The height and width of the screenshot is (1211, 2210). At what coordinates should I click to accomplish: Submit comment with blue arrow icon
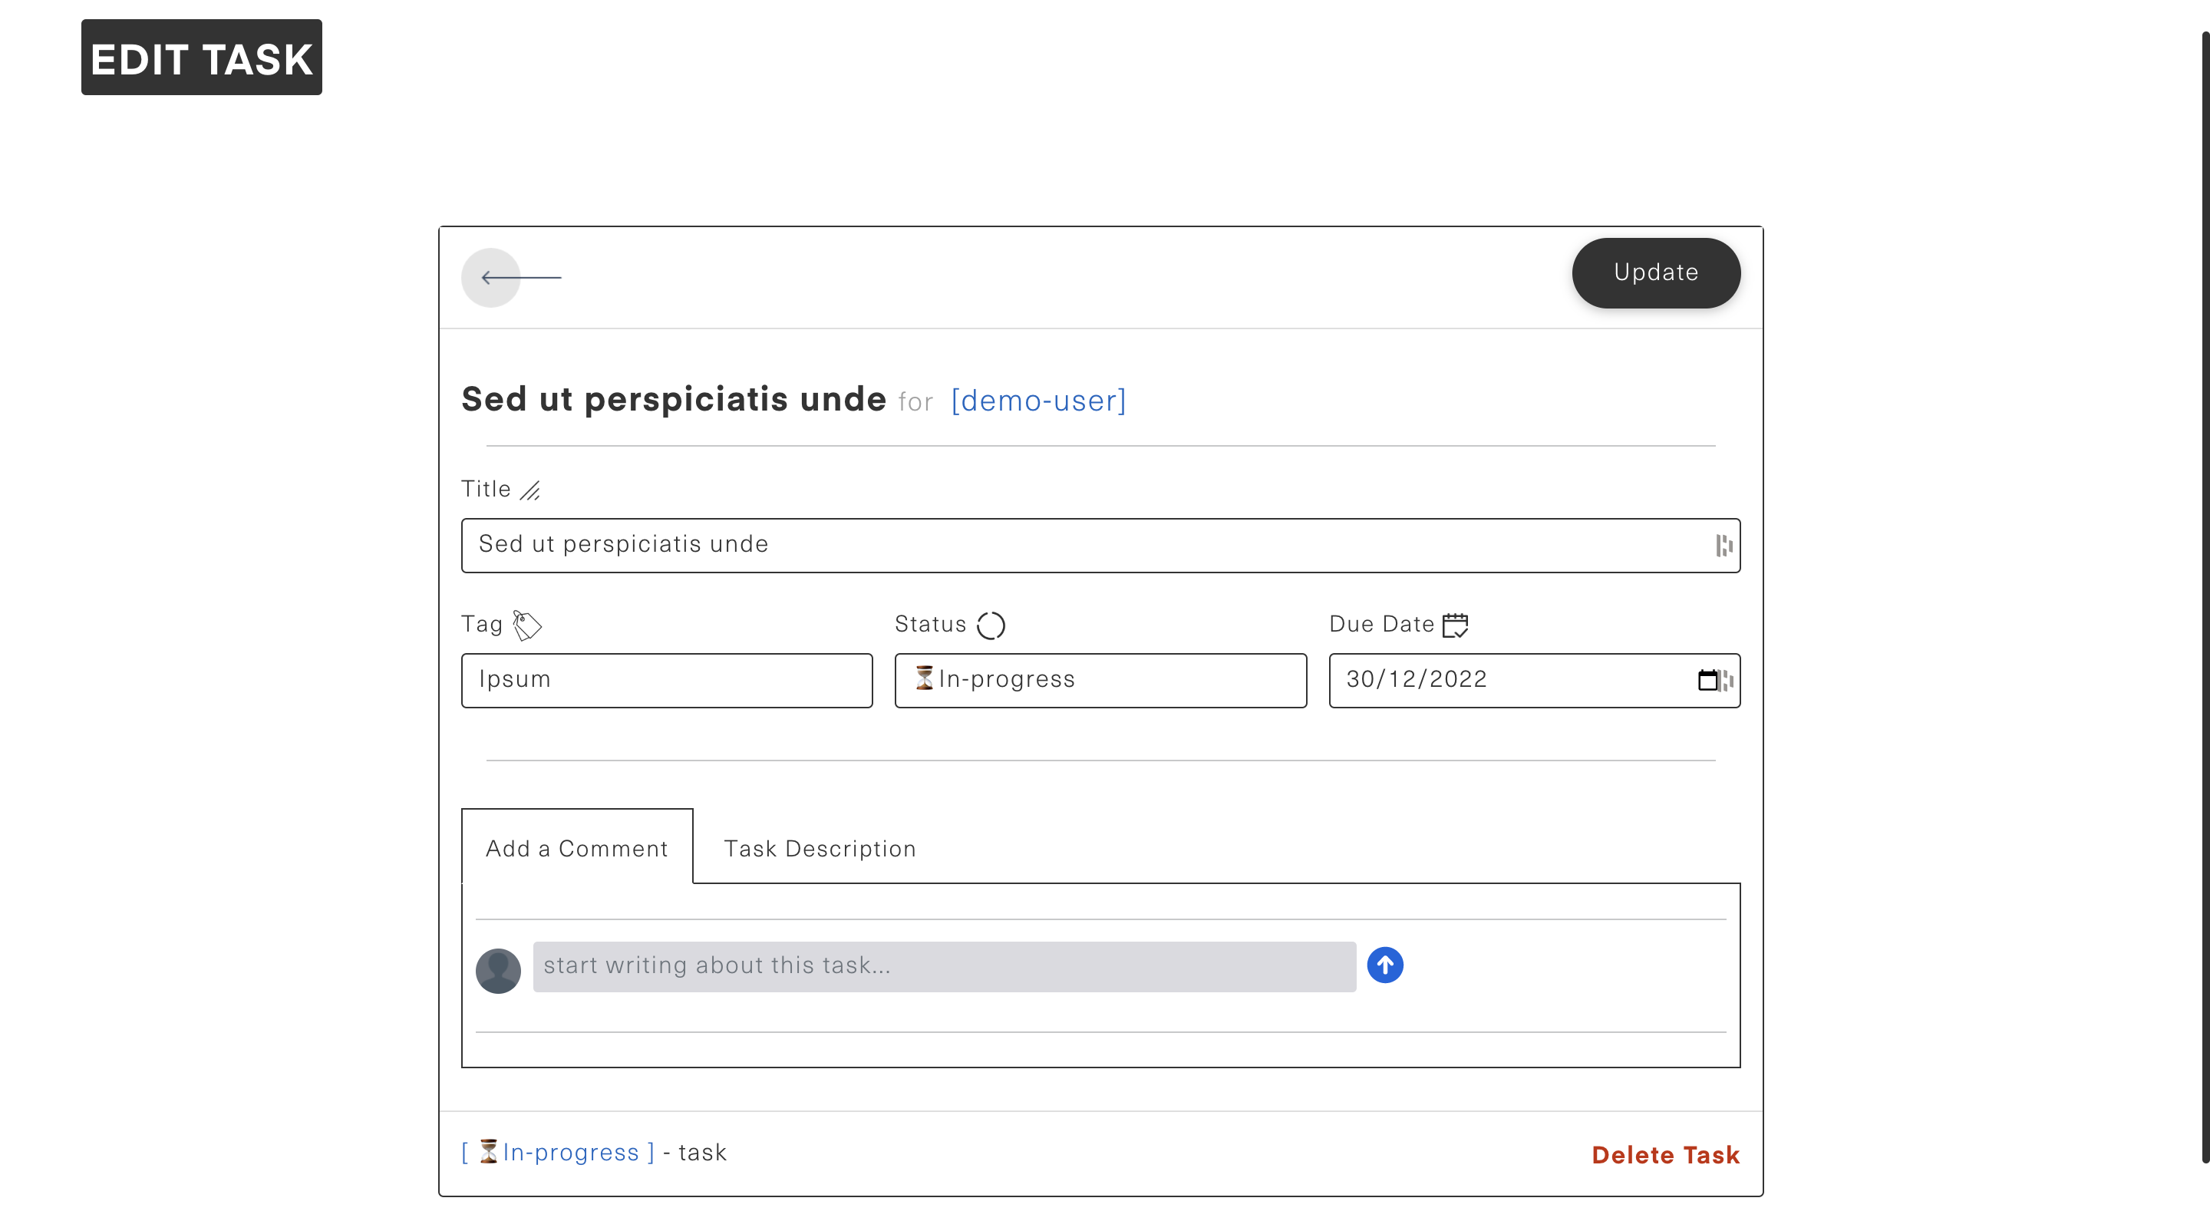1384,965
